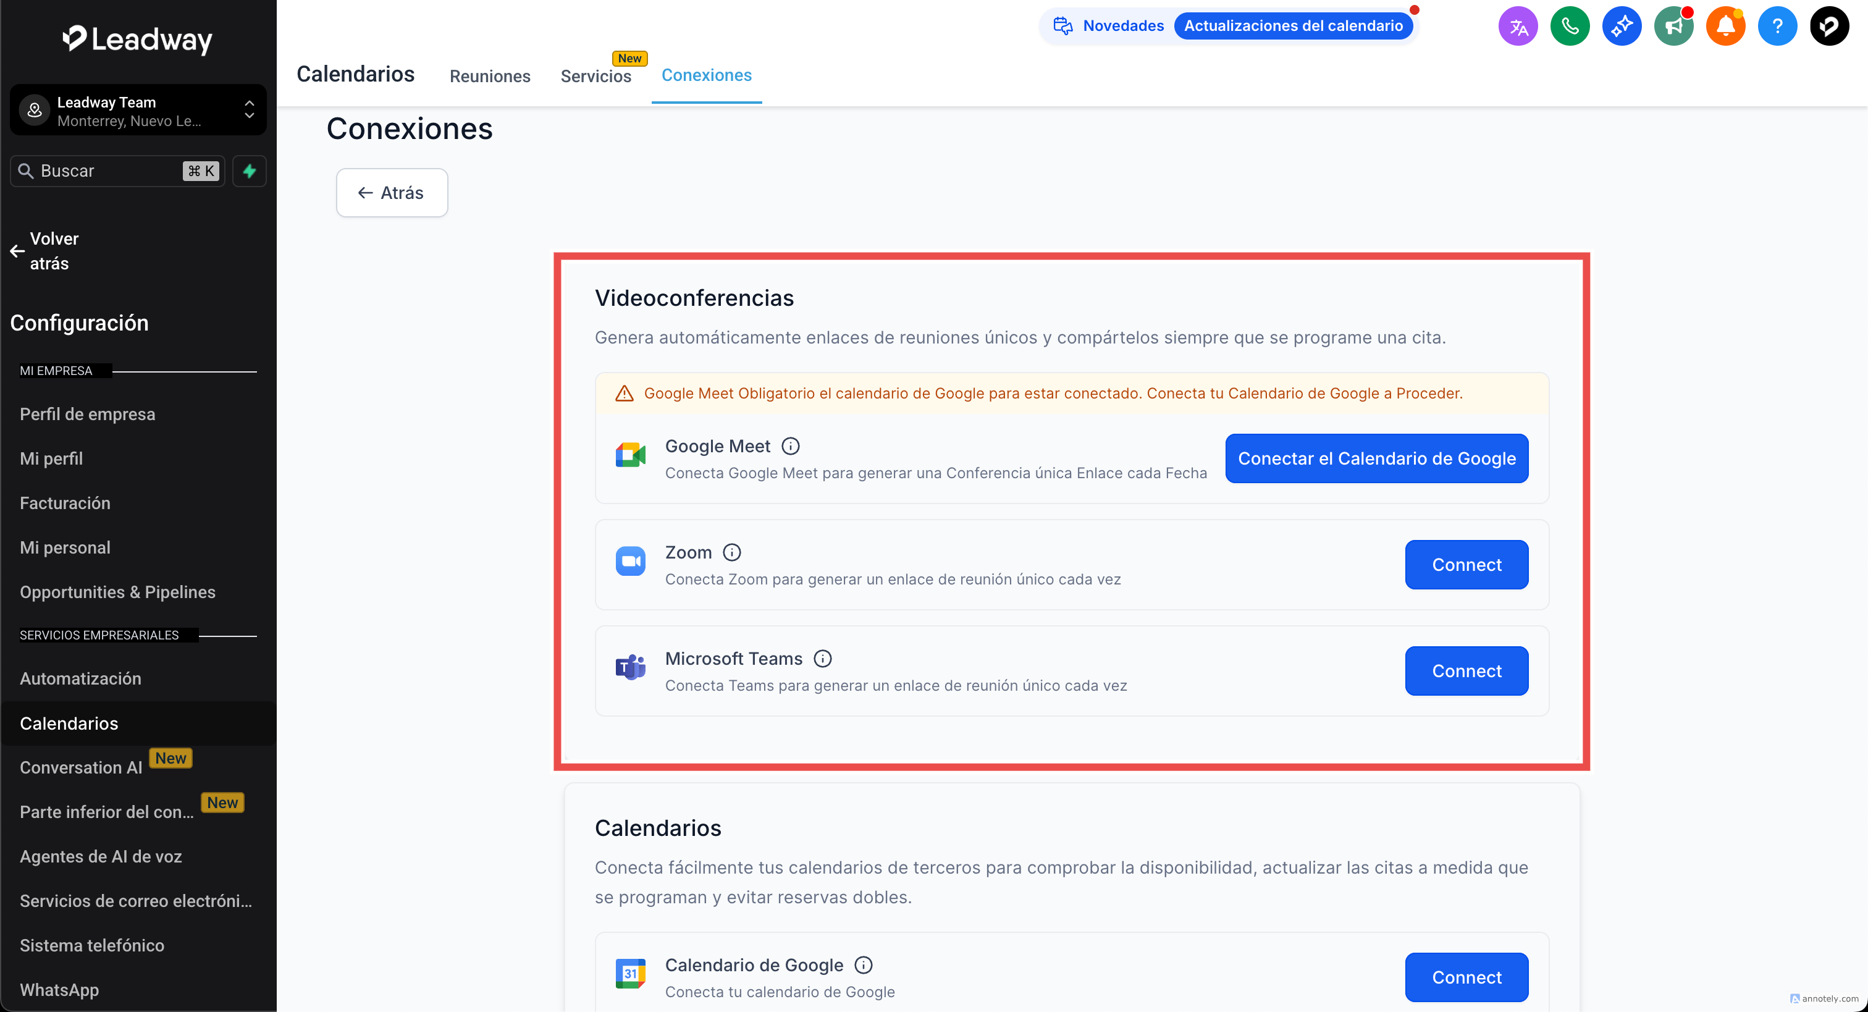Go back with the Atrás button

point(392,193)
